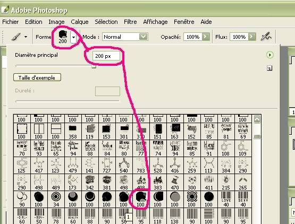Select the 93 text block brush
The width and height of the screenshot is (295, 224).
[x=39, y=148]
